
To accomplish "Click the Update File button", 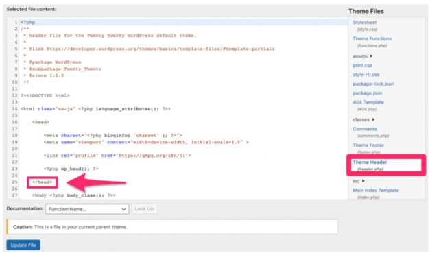I will 23,245.
